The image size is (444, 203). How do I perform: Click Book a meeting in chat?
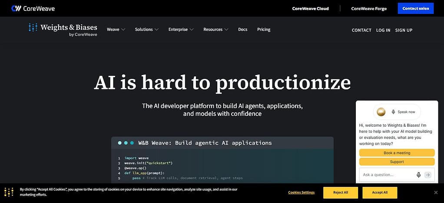397,153
